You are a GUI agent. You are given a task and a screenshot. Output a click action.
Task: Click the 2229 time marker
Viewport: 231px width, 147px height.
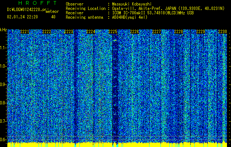201,32
